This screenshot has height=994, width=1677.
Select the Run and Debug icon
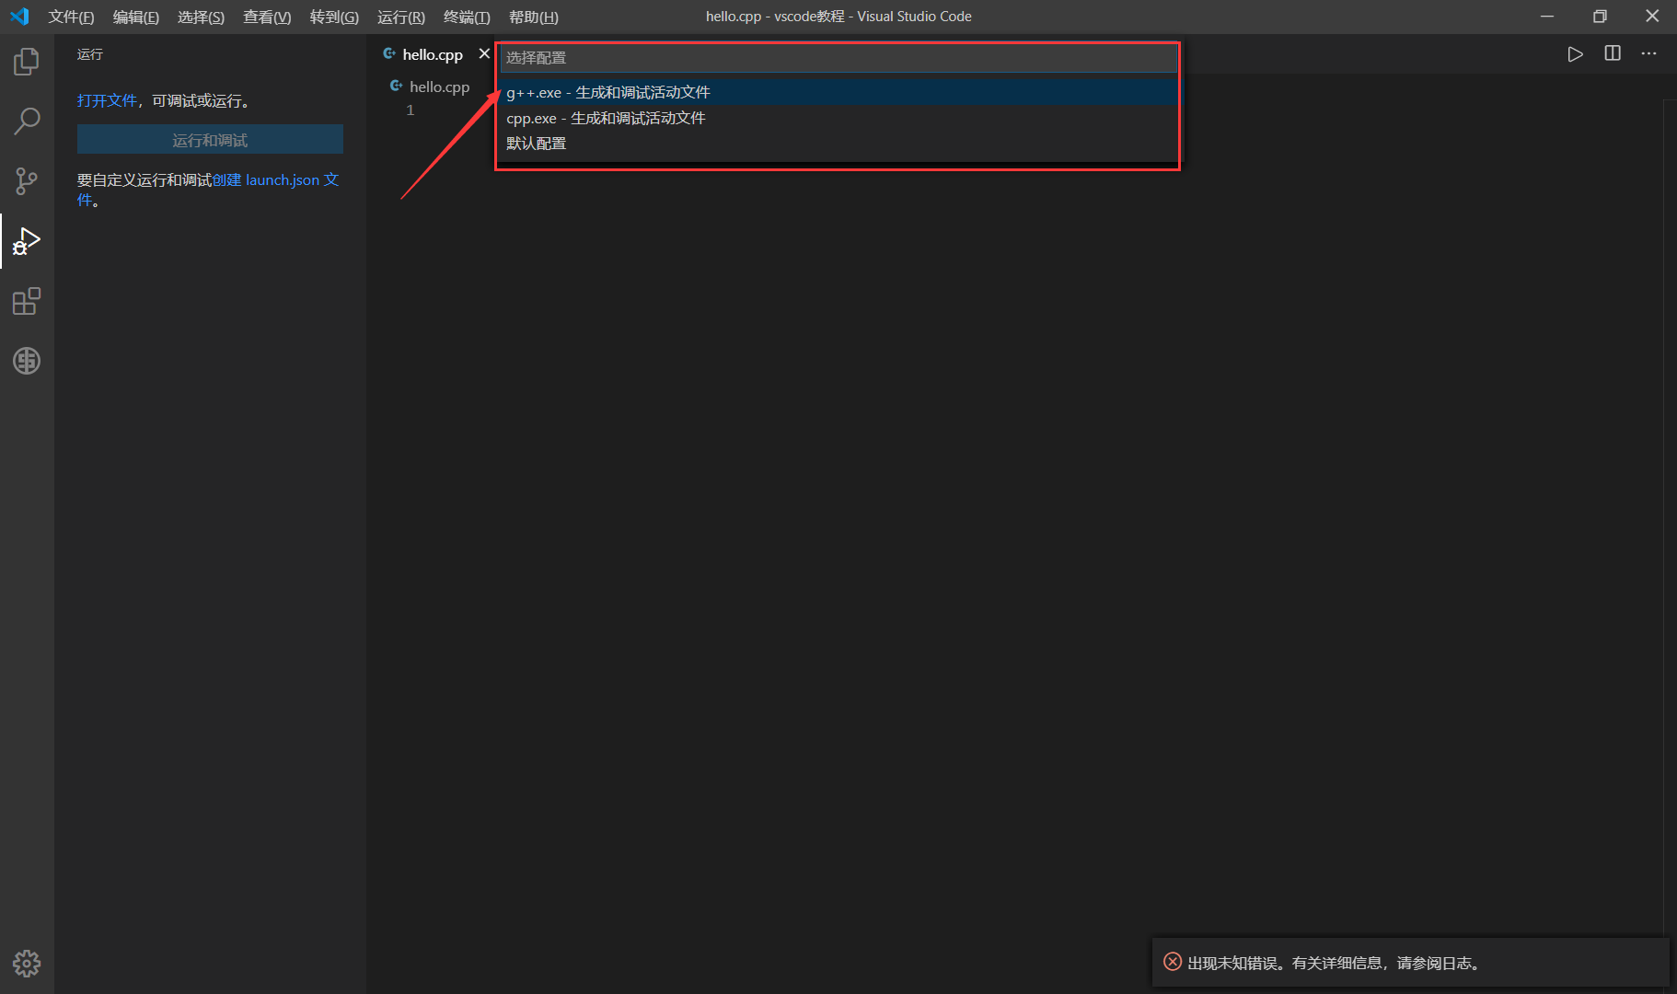click(27, 241)
